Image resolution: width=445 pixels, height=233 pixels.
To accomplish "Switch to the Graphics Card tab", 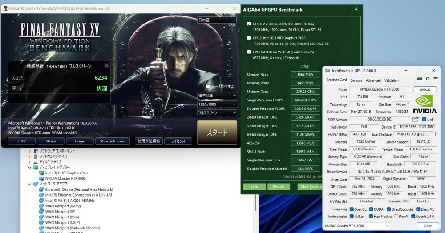I will point(336,80).
